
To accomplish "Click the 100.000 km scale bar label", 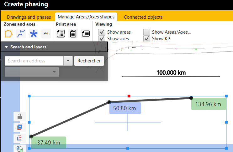I will point(171,73).
